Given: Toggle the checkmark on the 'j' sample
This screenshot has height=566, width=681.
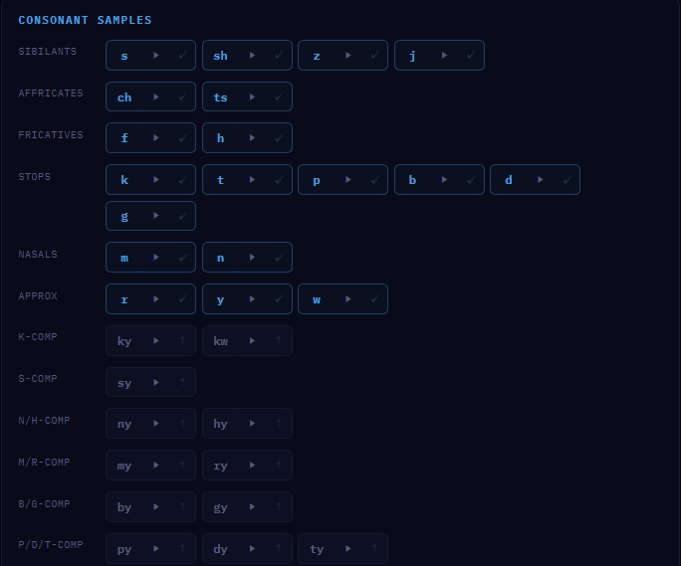Looking at the screenshot, I should pos(471,55).
